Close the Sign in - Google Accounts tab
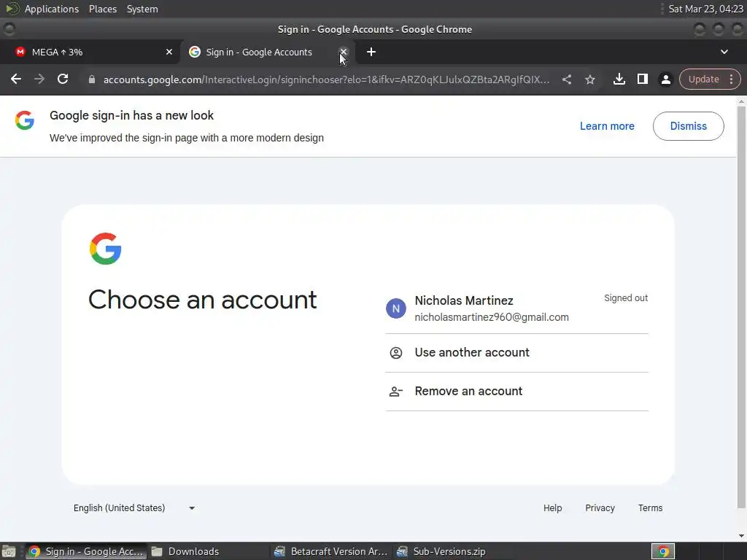Image resolution: width=747 pixels, height=560 pixels. (343, 52)
